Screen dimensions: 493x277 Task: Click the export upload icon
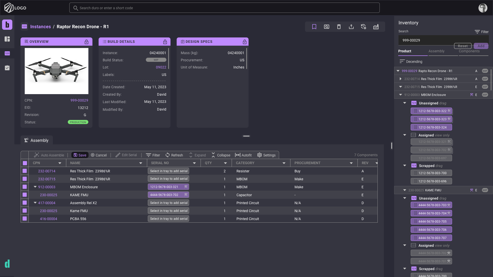click(x=351, y=27)
